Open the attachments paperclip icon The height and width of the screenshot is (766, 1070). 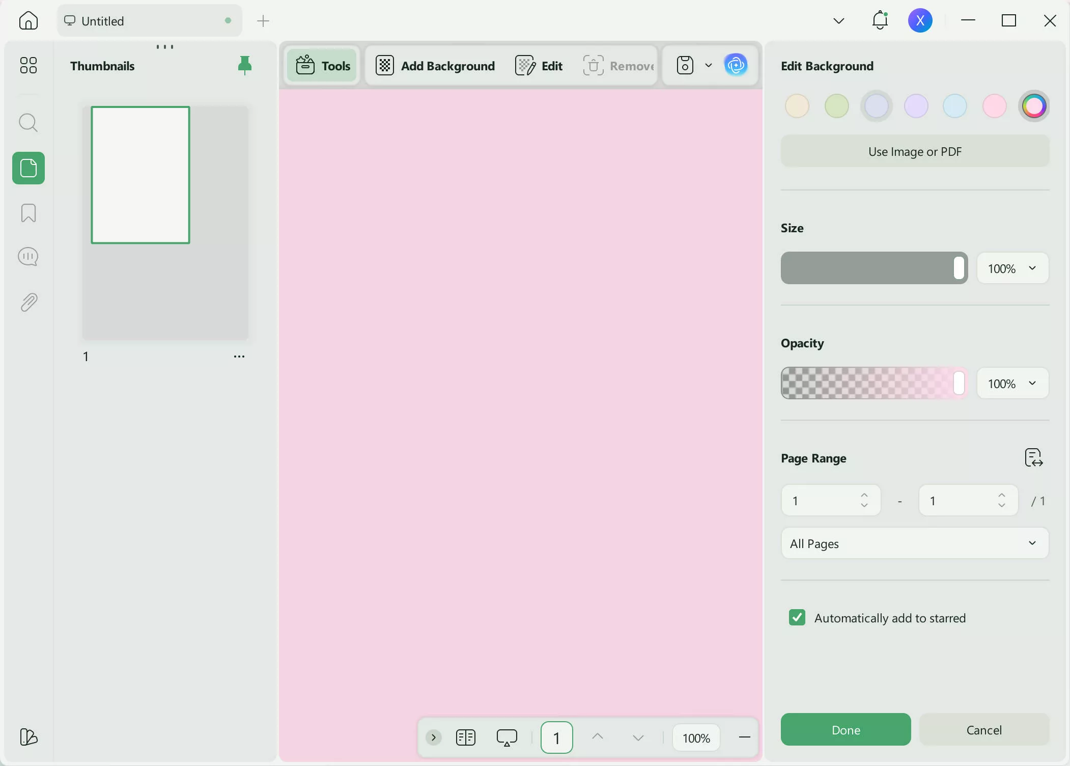pyautogui.click(x=28, y=303)
